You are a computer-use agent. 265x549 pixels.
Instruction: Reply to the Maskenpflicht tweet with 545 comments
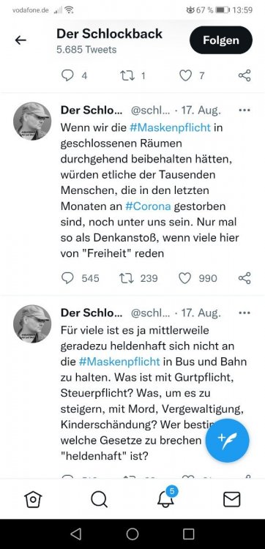pyautogui.click(x=67, y=278)
